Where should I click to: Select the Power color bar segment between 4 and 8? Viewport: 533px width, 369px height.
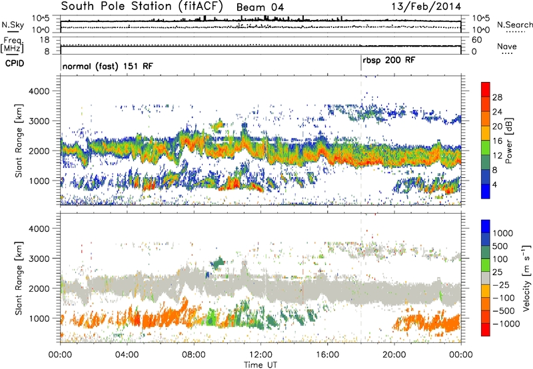(486, 177)
